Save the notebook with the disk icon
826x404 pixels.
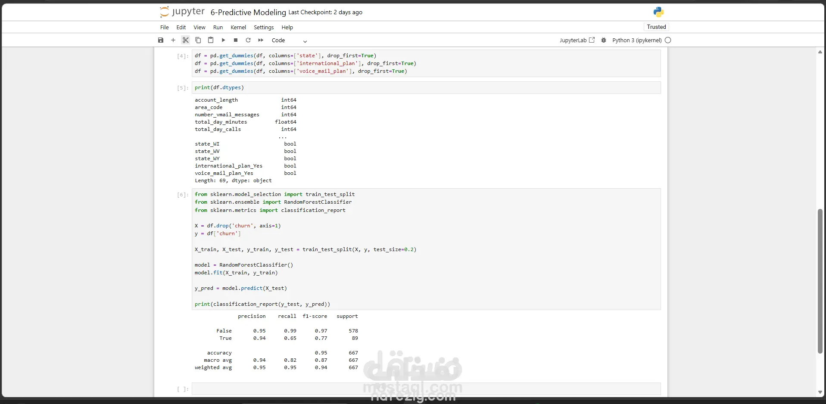(161, 40)
